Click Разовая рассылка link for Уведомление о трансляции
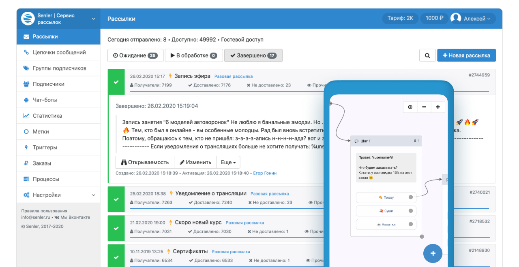 (270, 194)
